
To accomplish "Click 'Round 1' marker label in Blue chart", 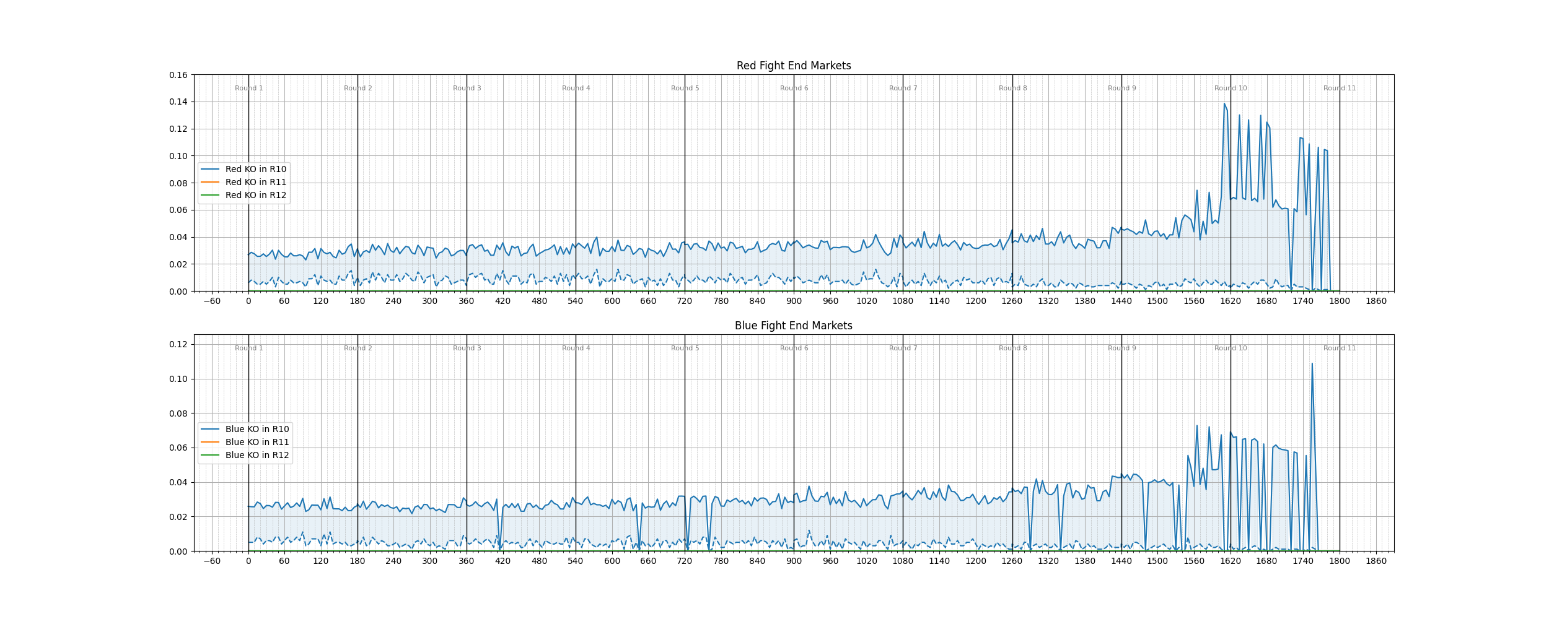I will [248, 348].
